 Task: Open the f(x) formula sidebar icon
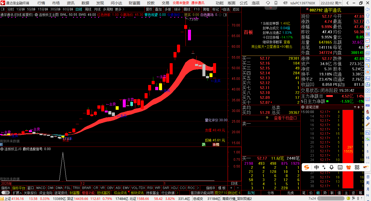click(368, 85)
